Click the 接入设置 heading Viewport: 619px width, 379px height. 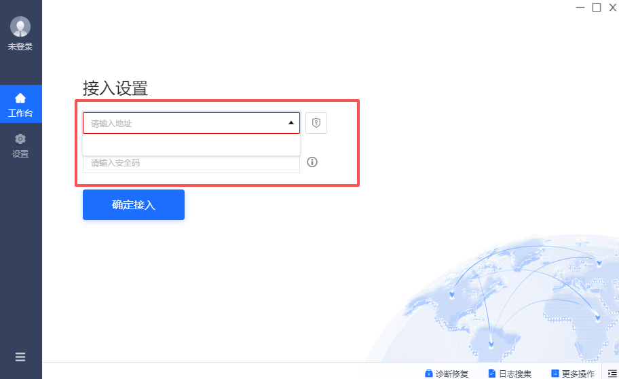coord(115,88)
